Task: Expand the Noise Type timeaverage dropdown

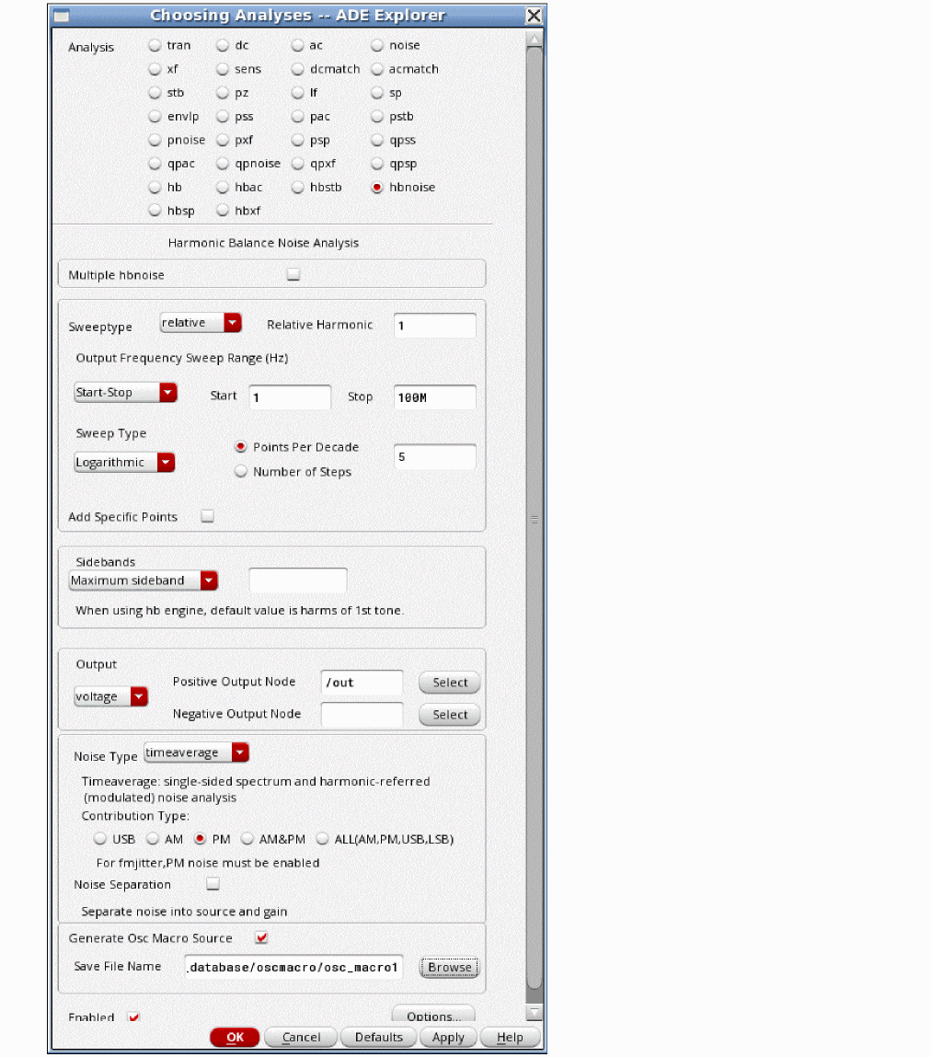Action: click(197, 753)
